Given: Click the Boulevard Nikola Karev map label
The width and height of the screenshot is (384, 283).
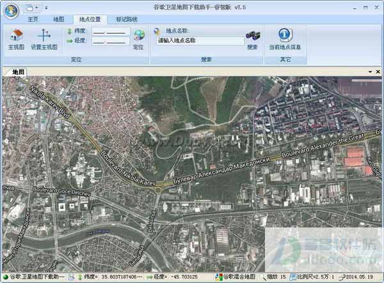Looking at the screenshot, I should [x=127, y=168].
